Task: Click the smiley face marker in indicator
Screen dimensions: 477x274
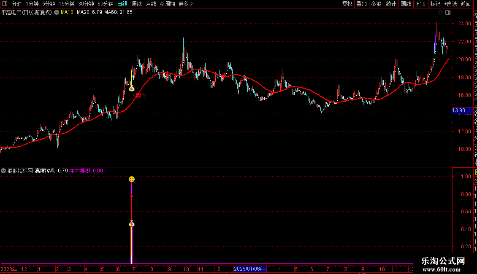Action: pos(131,179)
